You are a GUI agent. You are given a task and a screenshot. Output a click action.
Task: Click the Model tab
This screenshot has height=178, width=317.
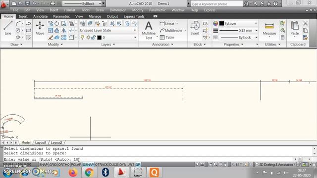pos(26,142)
